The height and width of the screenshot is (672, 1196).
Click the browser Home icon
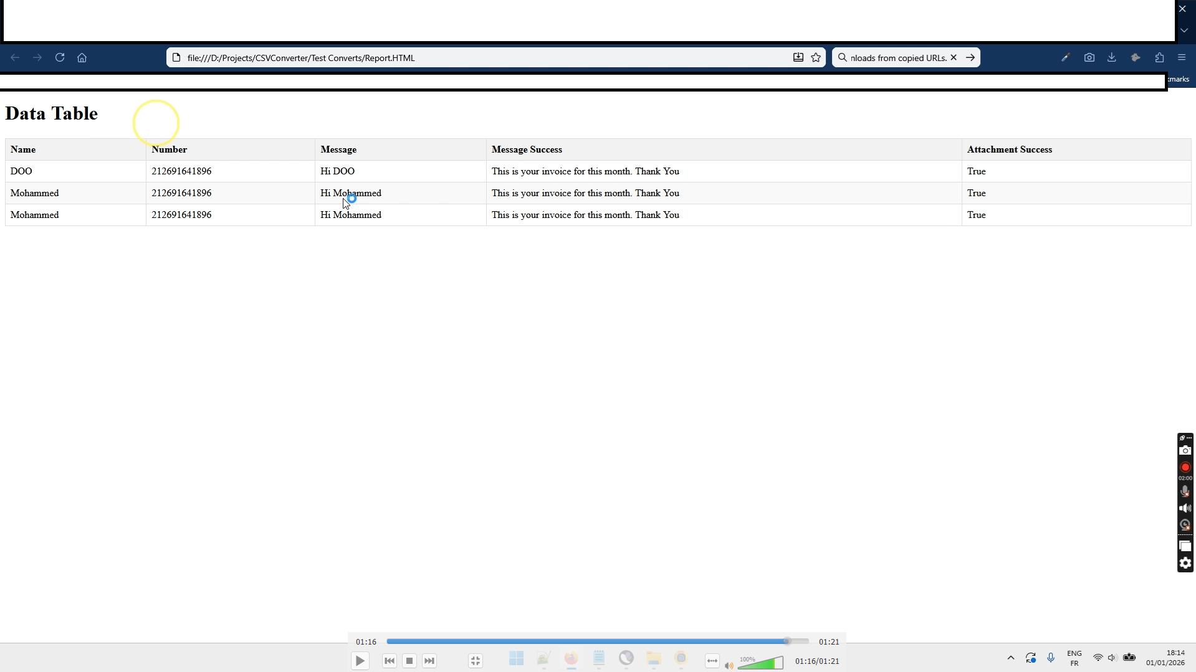coord(82,57)
